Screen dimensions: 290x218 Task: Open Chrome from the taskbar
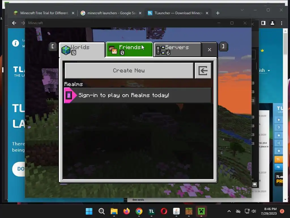click(139, 211)
